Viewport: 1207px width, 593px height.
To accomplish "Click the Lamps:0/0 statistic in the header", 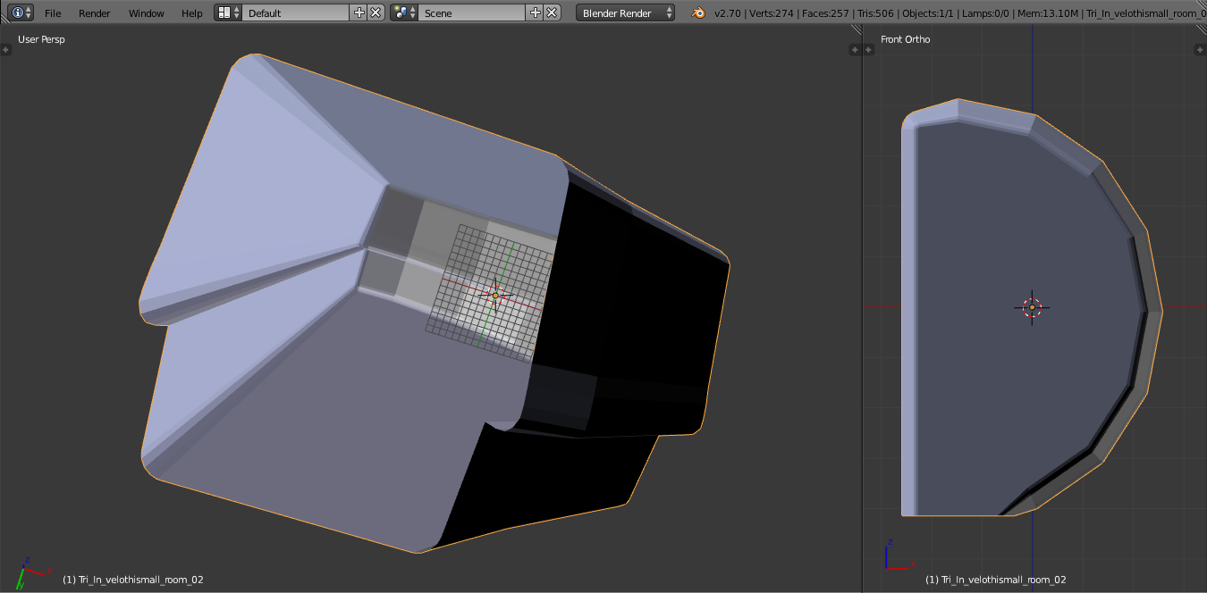I will pyautogui.click(x=986, y=13).
